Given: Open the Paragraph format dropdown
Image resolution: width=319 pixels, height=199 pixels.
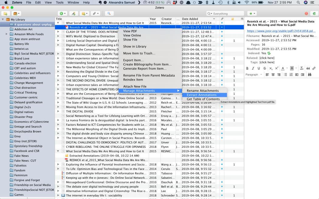Looking at the screenshot, I should tap(254, 75).
